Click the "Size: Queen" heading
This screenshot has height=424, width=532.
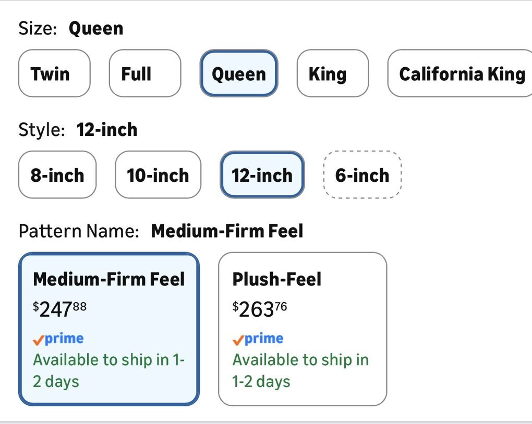click(x=71, y=28)
